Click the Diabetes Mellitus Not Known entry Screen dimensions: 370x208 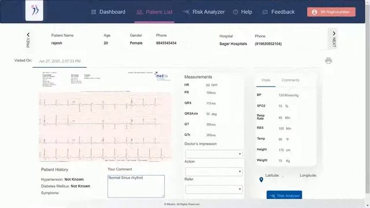coord(65,186)
